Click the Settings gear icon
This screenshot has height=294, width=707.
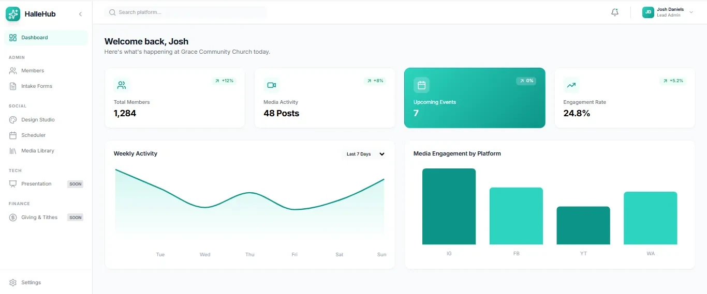tap(13, 283)
